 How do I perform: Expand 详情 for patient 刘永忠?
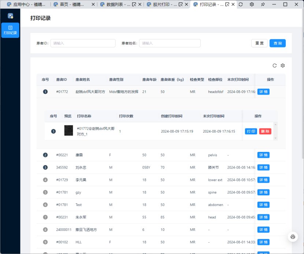(x=263, y=167)
